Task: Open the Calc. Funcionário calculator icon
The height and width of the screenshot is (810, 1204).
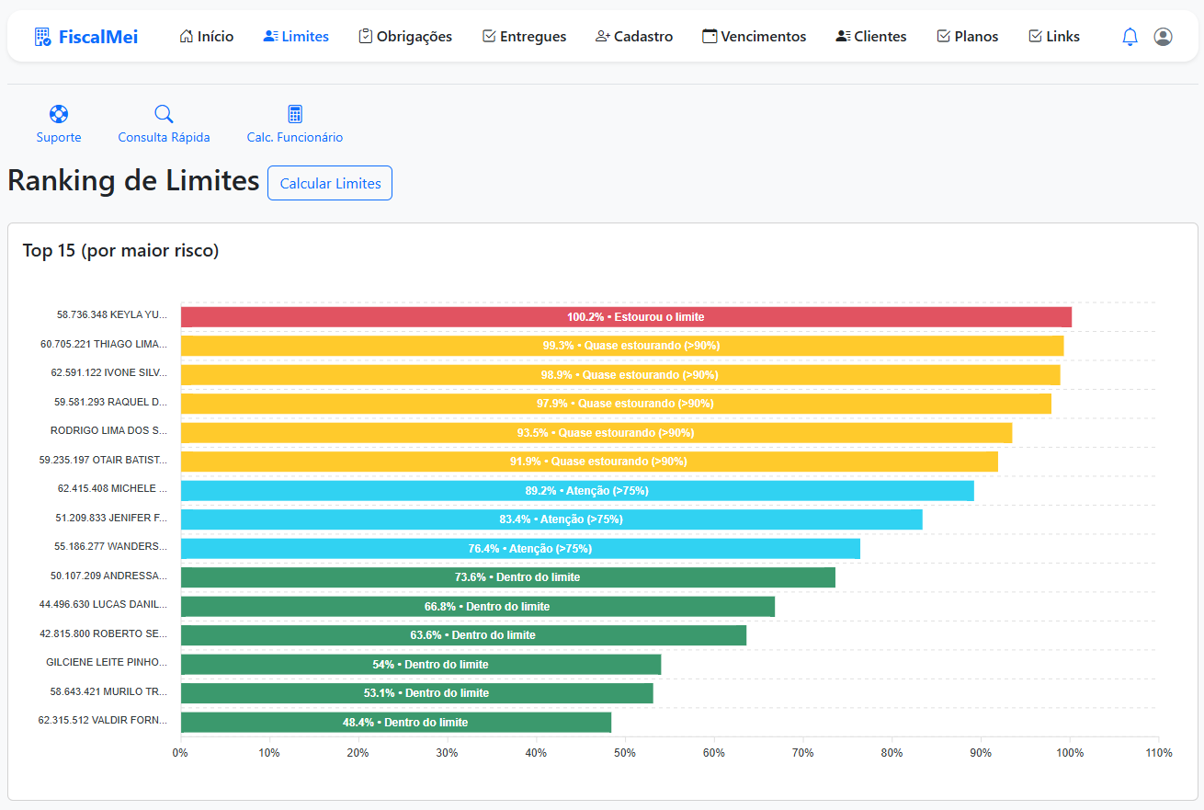Action: [x=295, y=114]
